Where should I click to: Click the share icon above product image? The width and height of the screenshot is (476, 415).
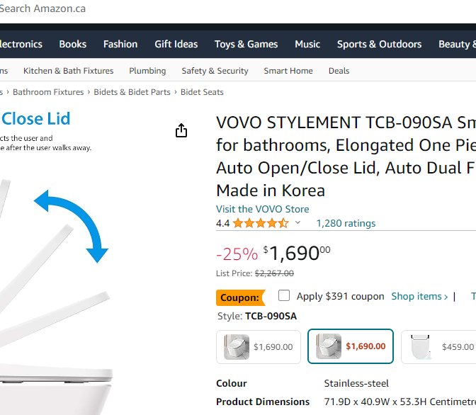tap(181, 131)
